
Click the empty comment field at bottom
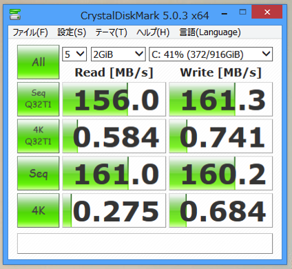point(145,243)
